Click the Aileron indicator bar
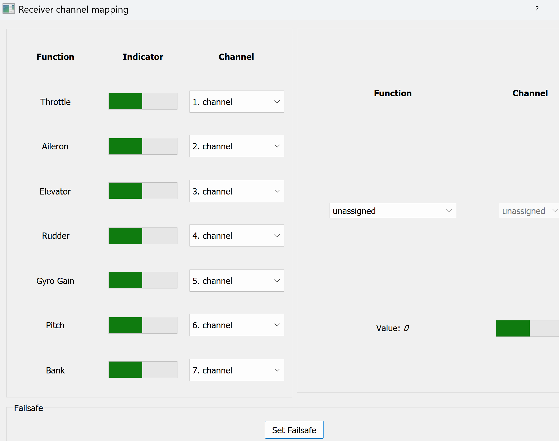The height and width of the screenshot is (441, 559). [x=143, y=146]
